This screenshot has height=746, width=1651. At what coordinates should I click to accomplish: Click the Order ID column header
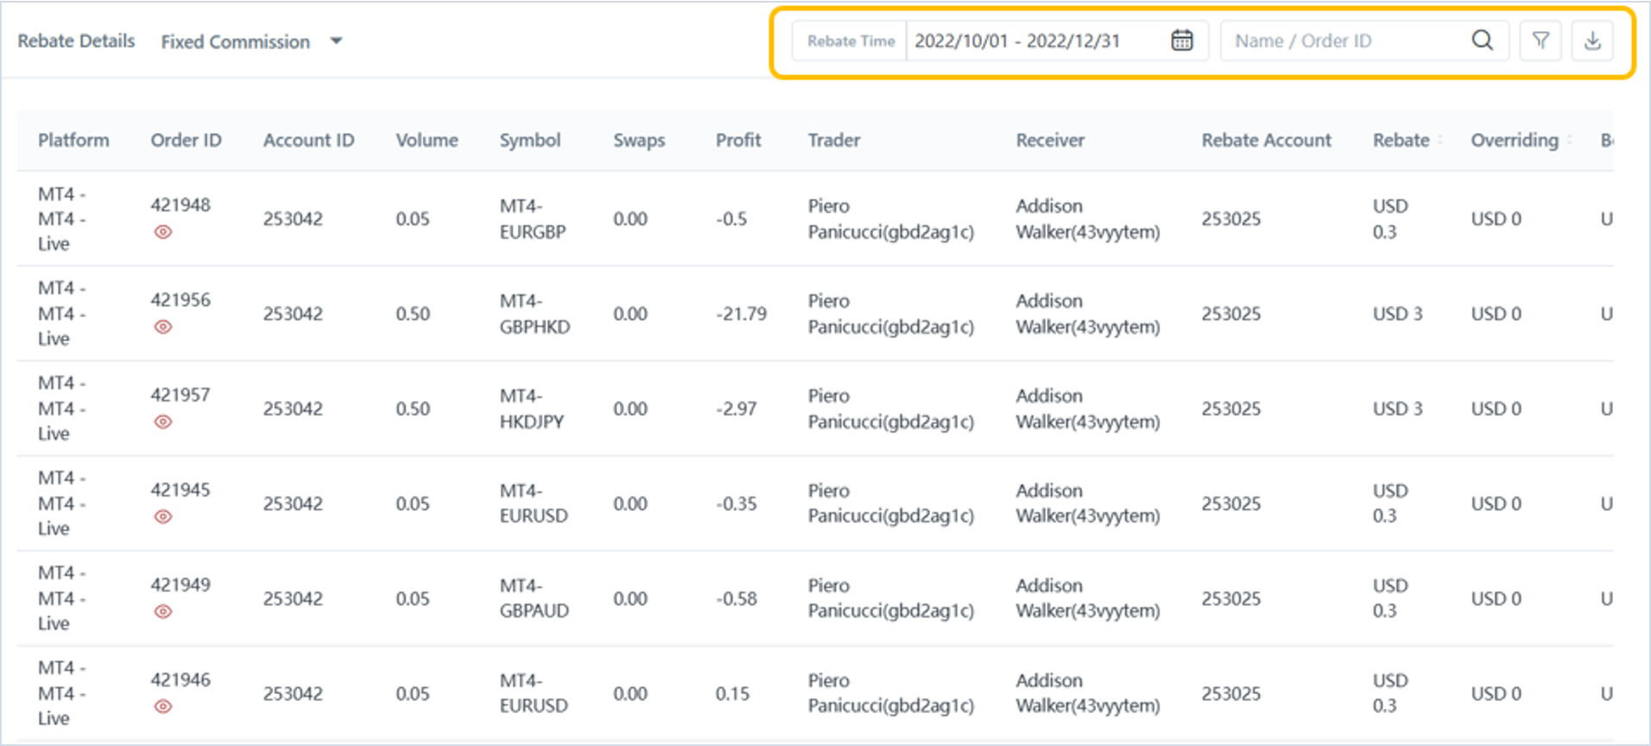pyautogui.click(x=186, y=140)
